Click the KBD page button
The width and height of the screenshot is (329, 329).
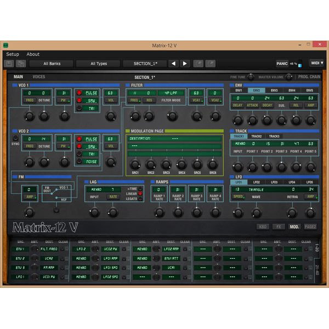pyautogui.click(x=263, y=226)
